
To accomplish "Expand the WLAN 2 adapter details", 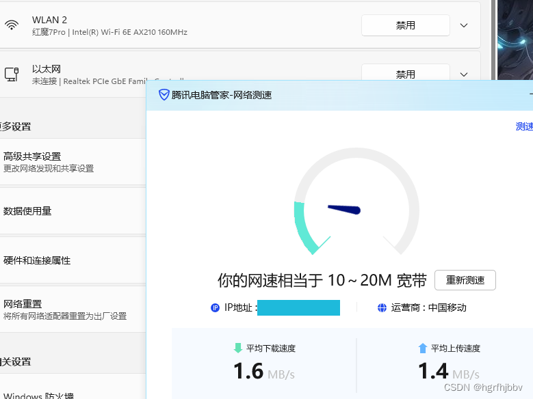I will pos(464,25).
